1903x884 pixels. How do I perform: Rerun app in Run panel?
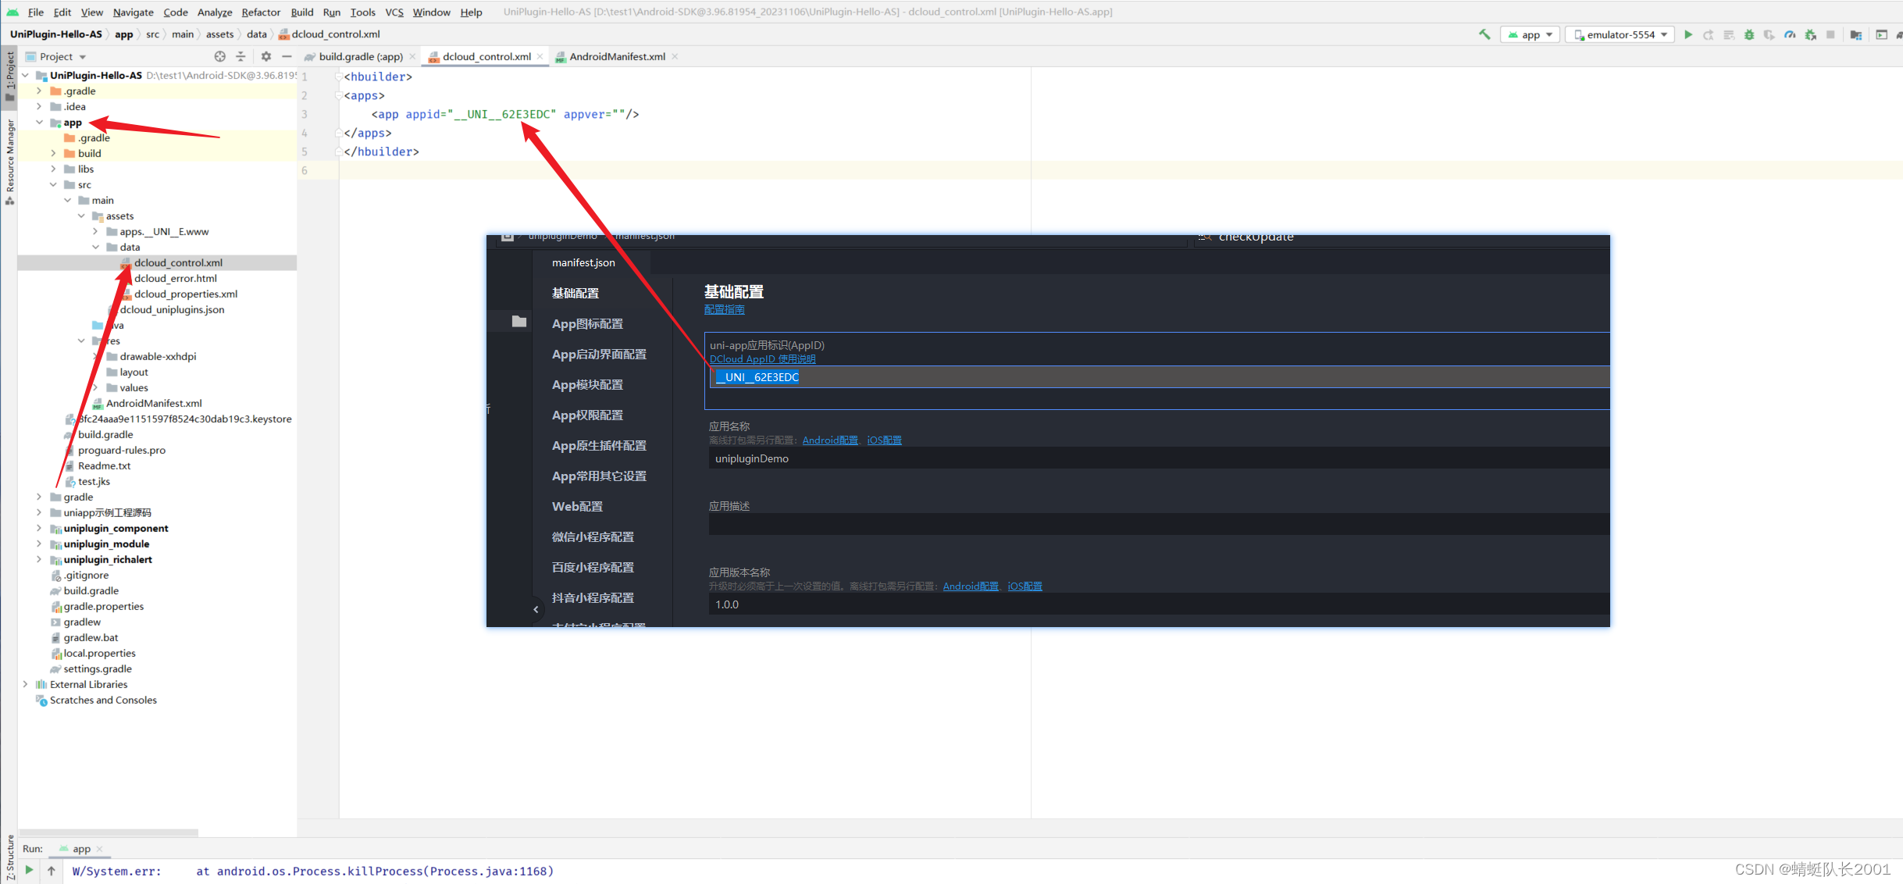(29, 870)
